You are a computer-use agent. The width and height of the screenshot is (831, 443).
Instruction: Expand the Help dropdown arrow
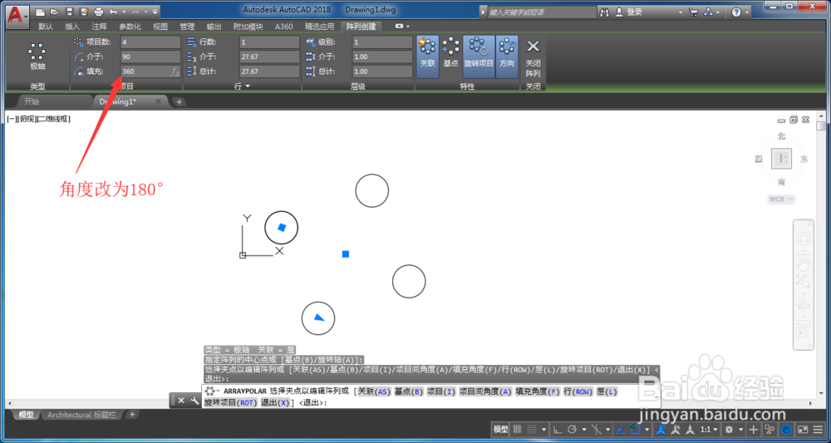click(x=747, y=12)
